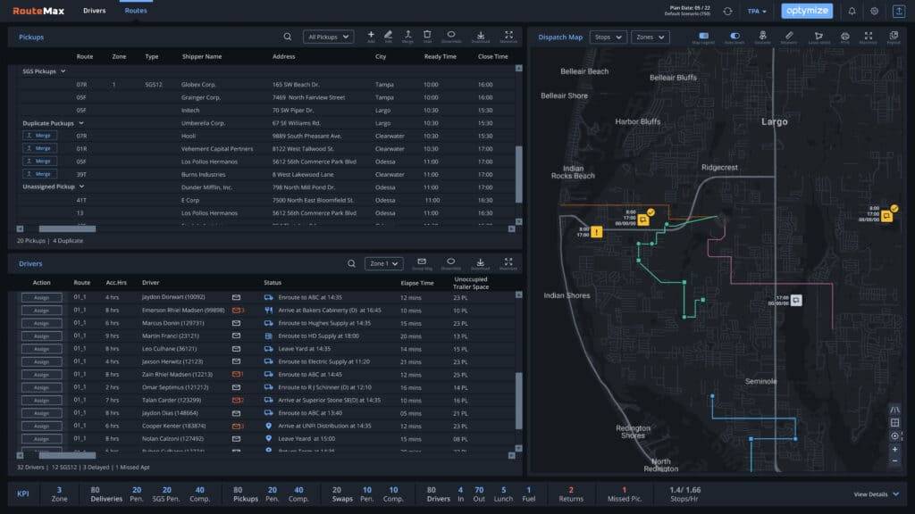This screenshot has height=514, width=915.
Task: Click the Merge icon in Pickups toolbar
Action: point(407,37)
